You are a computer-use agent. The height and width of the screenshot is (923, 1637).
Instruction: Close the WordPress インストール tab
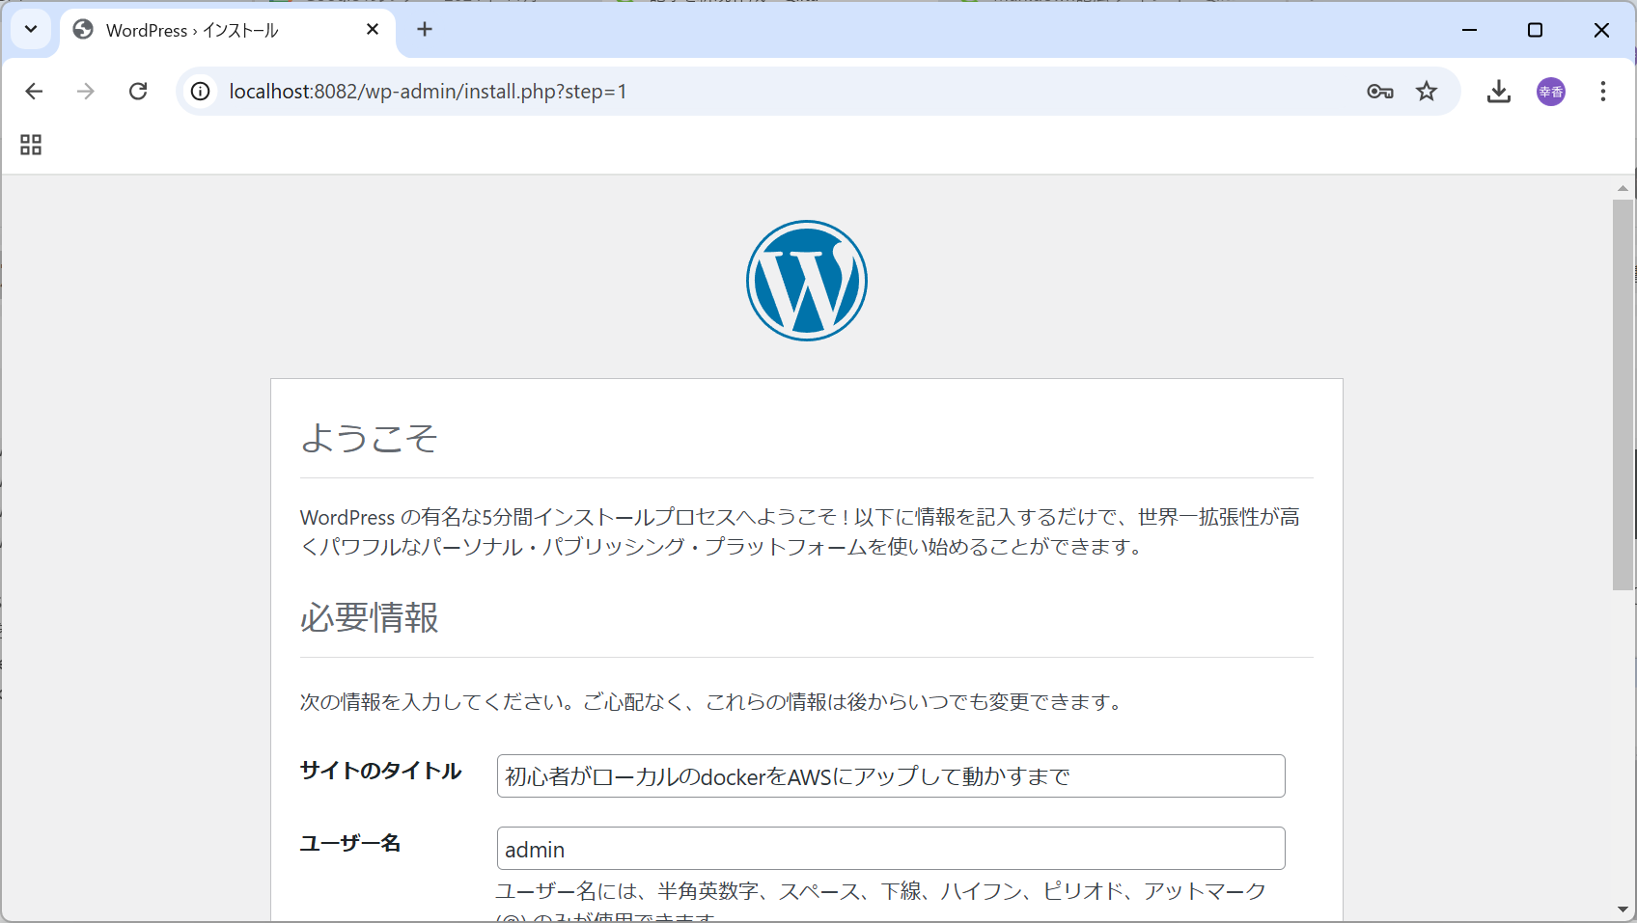(373, 30)
